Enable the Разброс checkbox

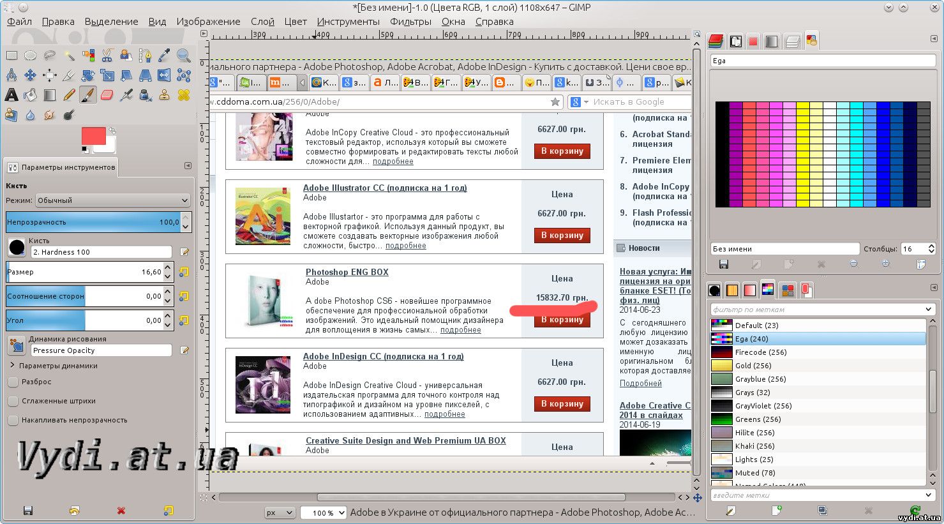(13, 382)
